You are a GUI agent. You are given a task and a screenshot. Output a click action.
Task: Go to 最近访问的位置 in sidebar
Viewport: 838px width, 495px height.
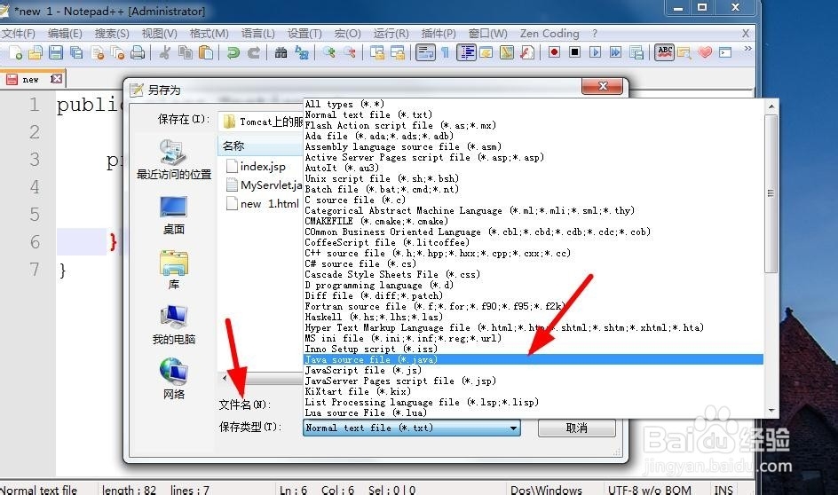coord(174,159)
